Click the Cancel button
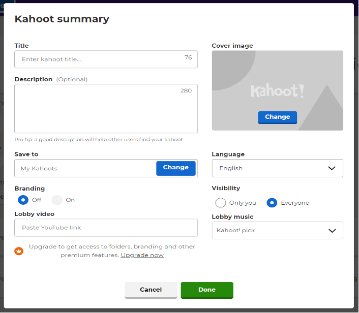This screenshot has height=313, width=359. [151, 290]
